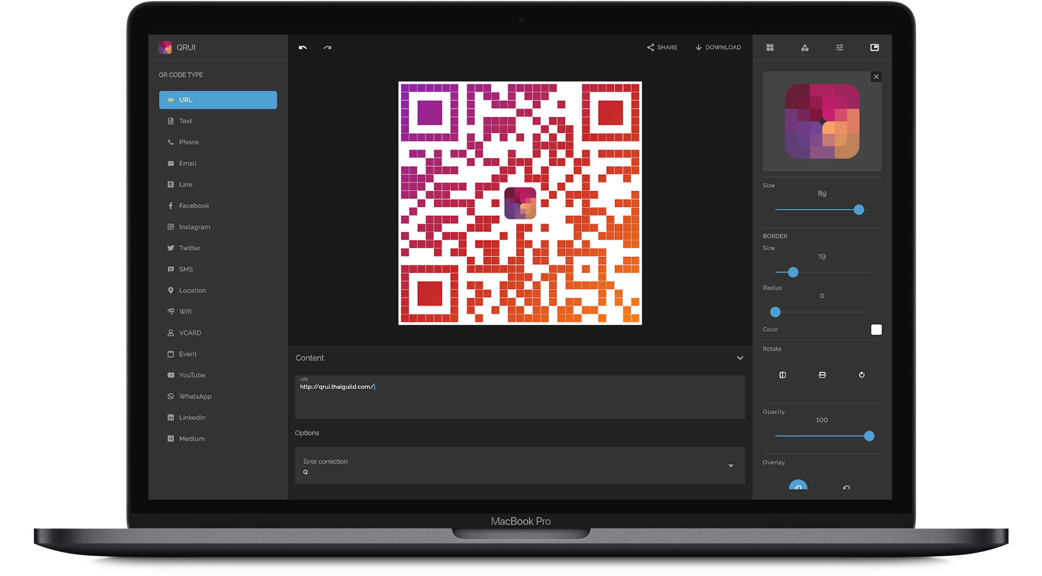1042x576 pixels.
Task: Click the redo arrow icon
Action: 328,48
